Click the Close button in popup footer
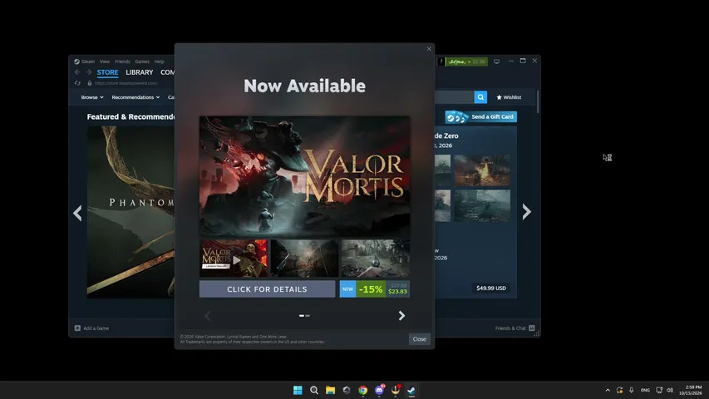The width and height of the screenshot is (709, 399). tap(419, 339)
